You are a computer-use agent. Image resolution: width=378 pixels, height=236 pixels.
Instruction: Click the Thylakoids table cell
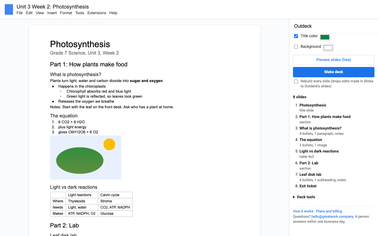[82, 201]
